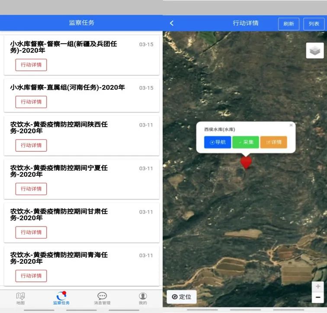Open the 我的 profile tab
Screen dimensions: 327x313
143,298
